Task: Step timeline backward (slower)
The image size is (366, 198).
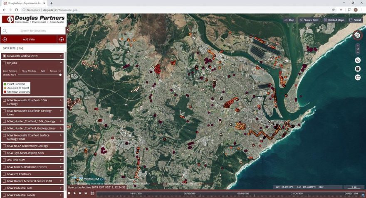Action: (x=80, y=193)
